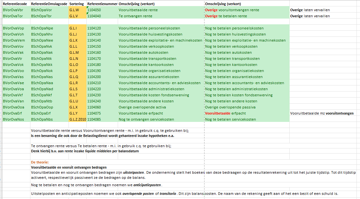Screen dimensions: 360x199
Task: Click cell Overige overlopende passiva
Action: click(247, 107)
